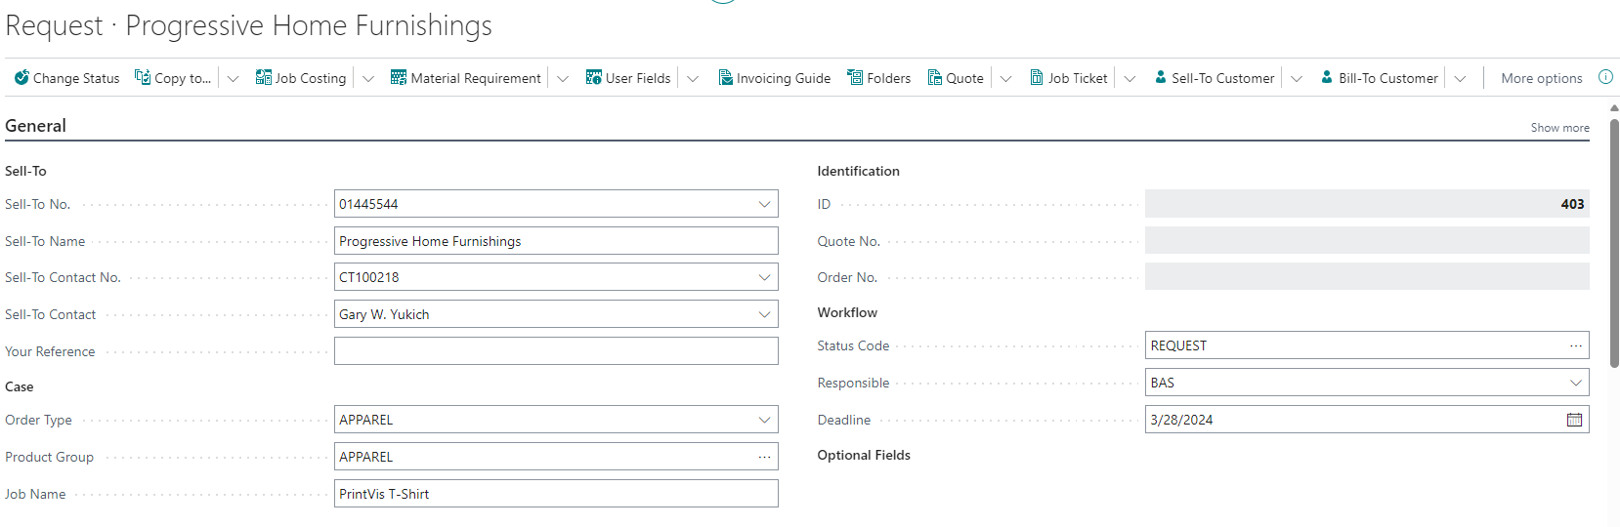Image resolution: width=1620 pixels, height=527 pixels.
Task: Open the Bill-To Customer menu
Action: pos(1379,78)
